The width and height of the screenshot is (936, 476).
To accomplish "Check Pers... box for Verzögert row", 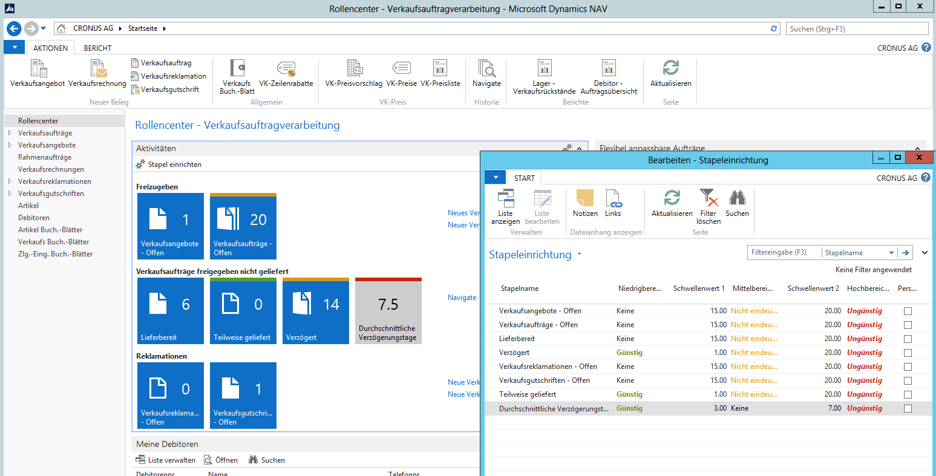I will (x=908, y=353).
